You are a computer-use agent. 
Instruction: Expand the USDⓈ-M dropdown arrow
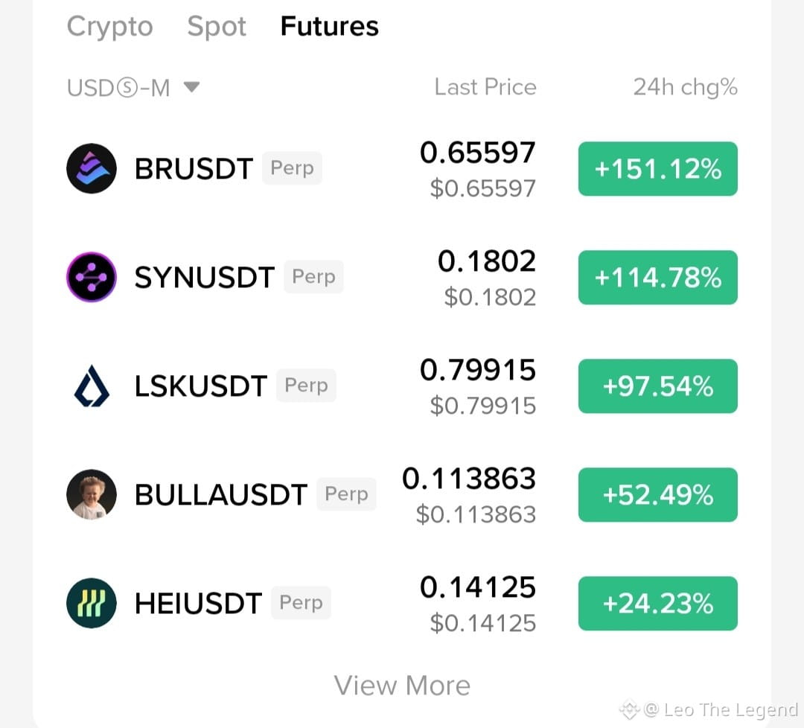click(x=192, y=86)
